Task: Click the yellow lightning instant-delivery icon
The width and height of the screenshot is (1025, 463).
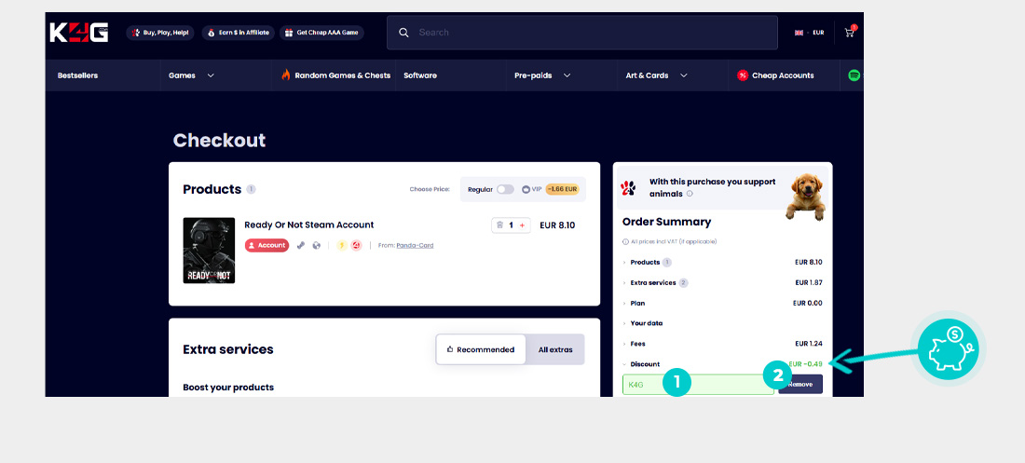Action: click(341, 245)
